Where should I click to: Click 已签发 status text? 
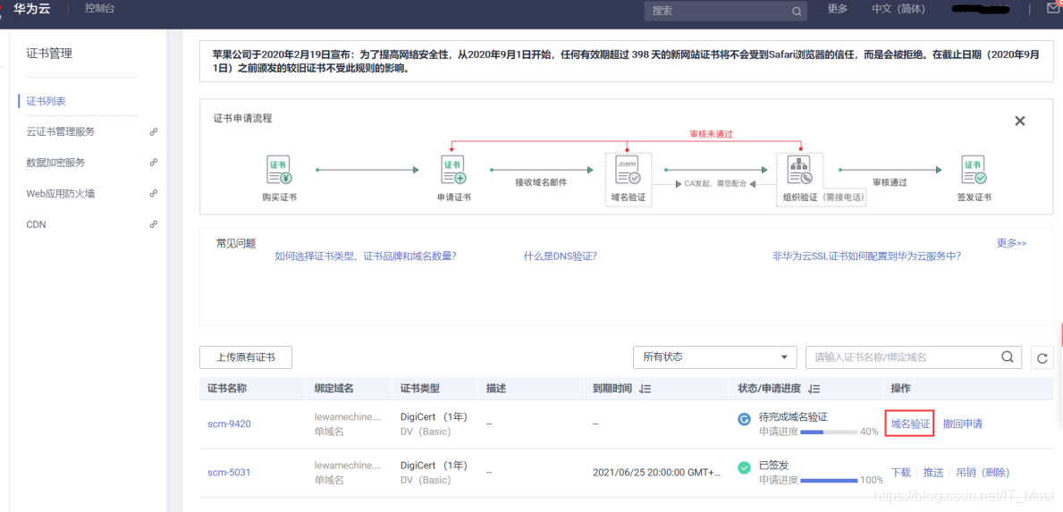click(x=774, y=465)
